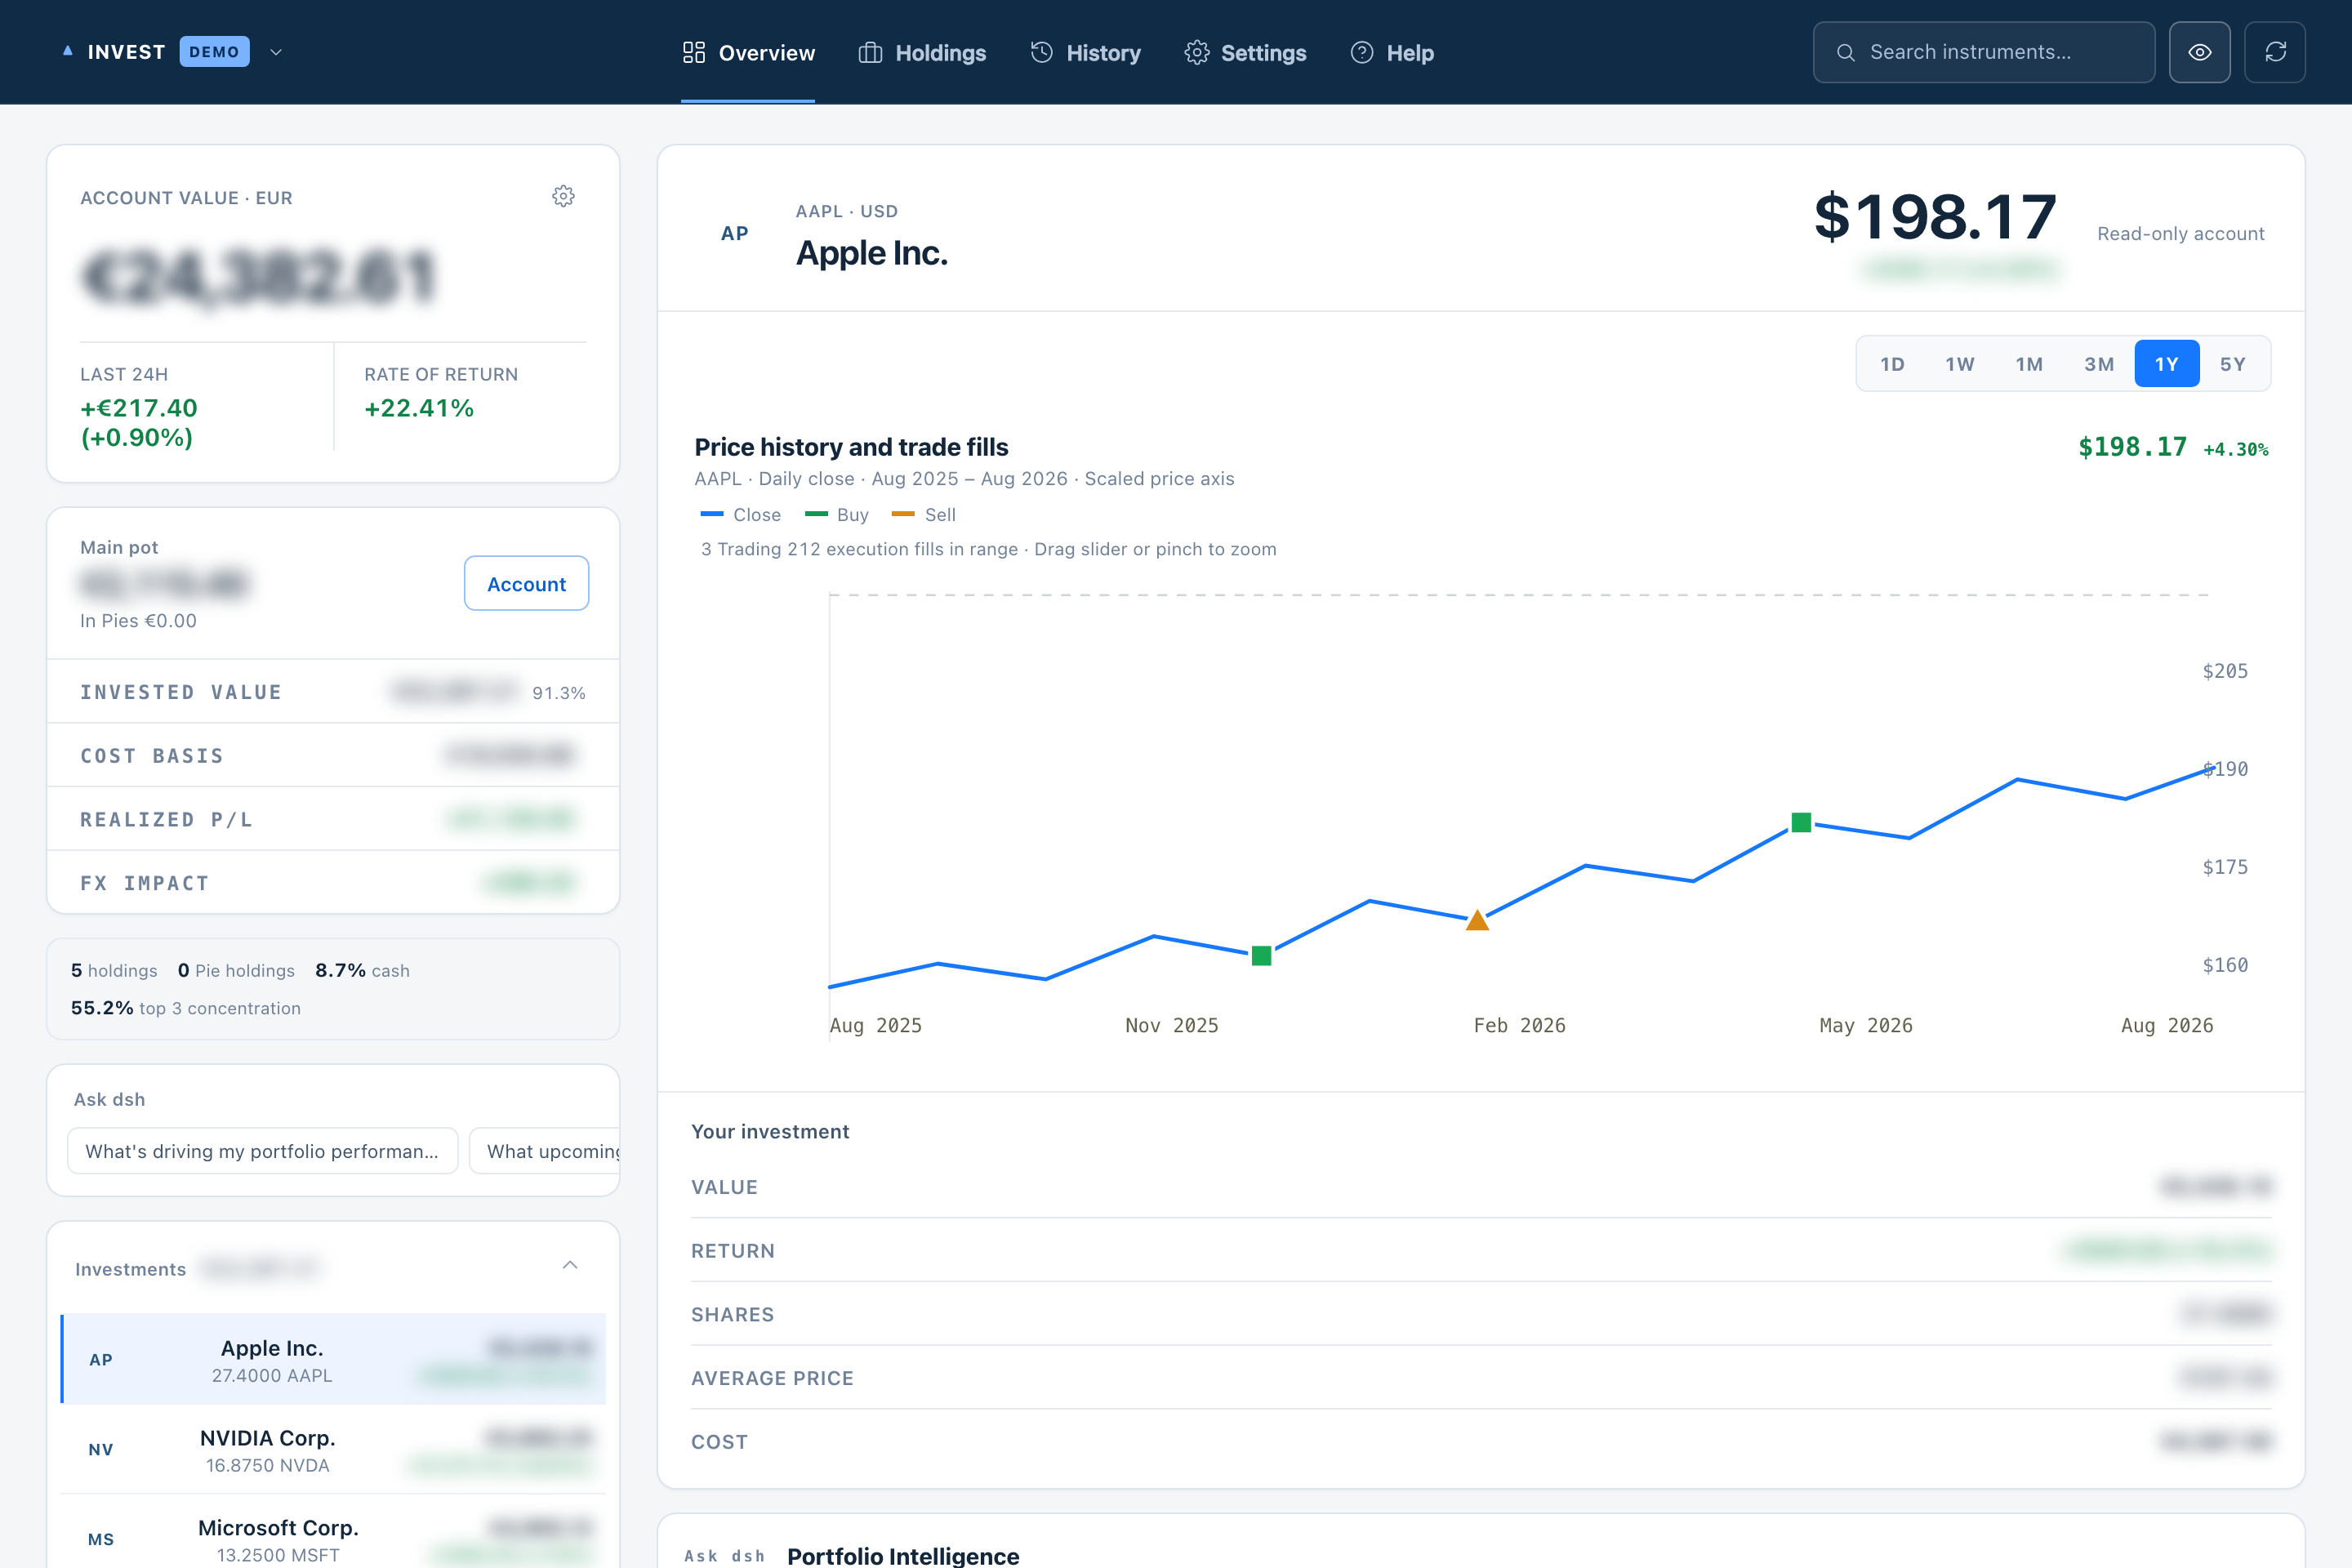The image size is (2352, 1568).
Task: Click the $198.17 header price
Action: (x=1935, y=216)
